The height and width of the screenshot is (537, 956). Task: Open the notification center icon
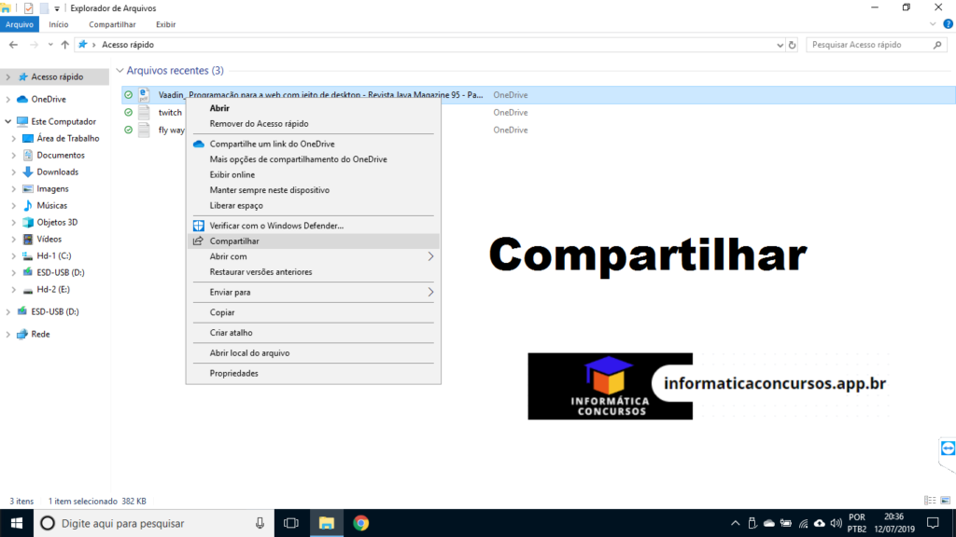click(932, 523)
